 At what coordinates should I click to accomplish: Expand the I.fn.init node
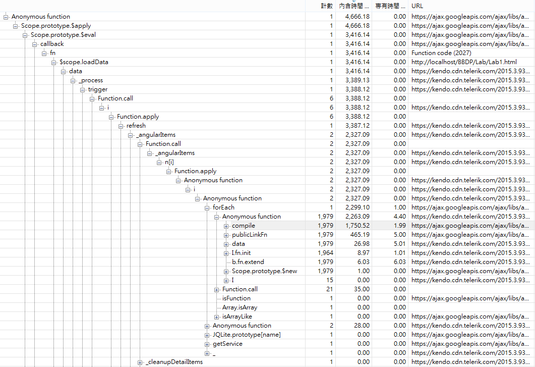[x=226, y=253]
